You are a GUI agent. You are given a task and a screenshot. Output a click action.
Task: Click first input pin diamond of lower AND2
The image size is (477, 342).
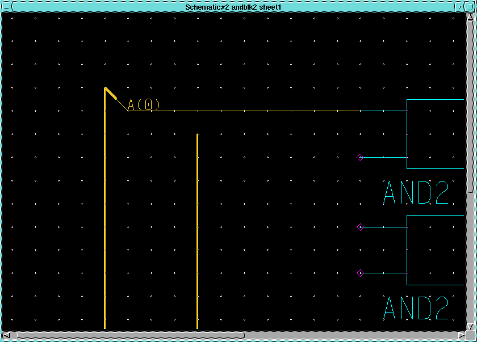click(360, 227)
